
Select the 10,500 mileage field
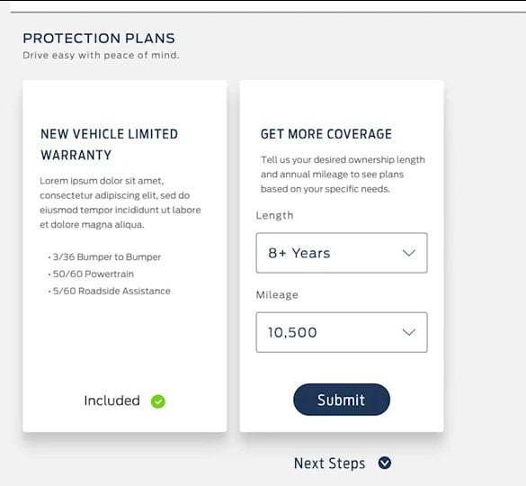342,332
